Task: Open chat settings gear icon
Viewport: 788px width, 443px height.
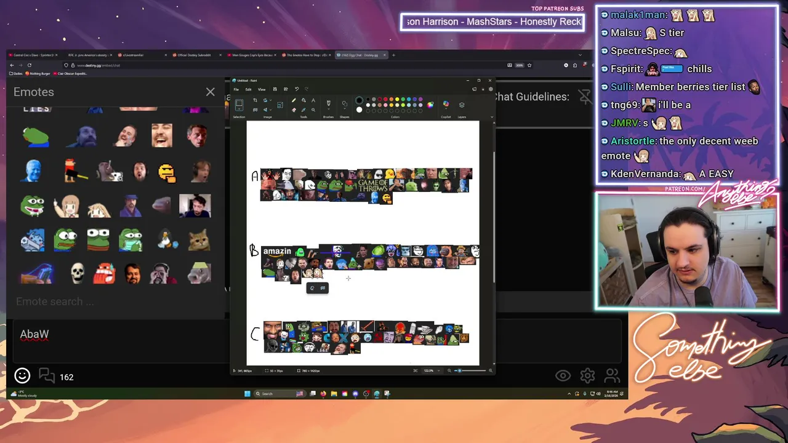Action: [587, 375]
